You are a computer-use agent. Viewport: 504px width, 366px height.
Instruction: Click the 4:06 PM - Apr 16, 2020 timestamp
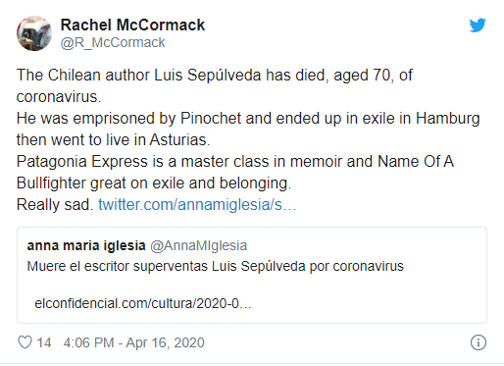pyautogui.click(x=133, y=342)
